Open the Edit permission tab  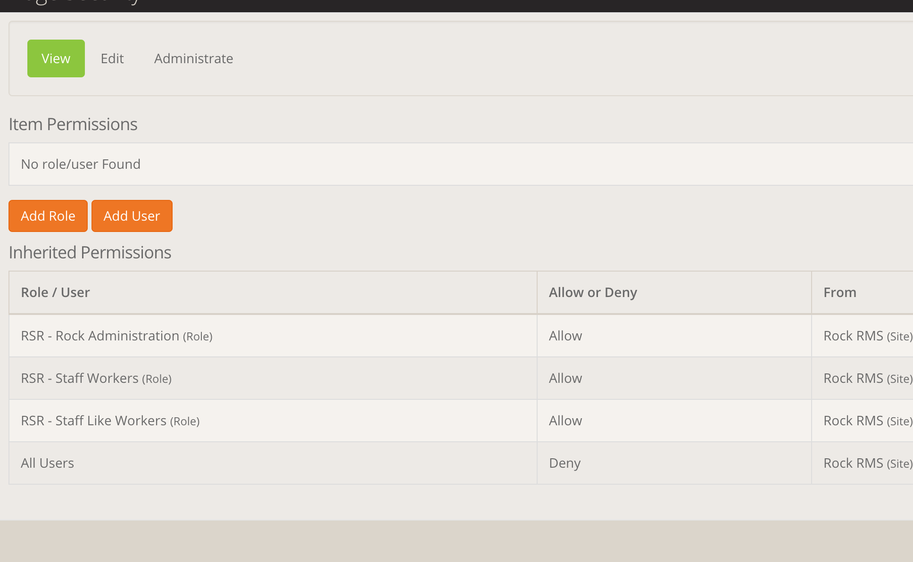(112, 58)
